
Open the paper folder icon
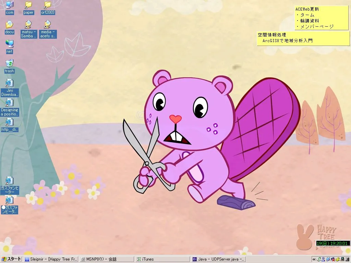coord(28,7)
